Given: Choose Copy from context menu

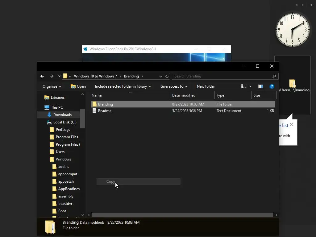Looking at the screenshot, I should [x=139, y=181].
